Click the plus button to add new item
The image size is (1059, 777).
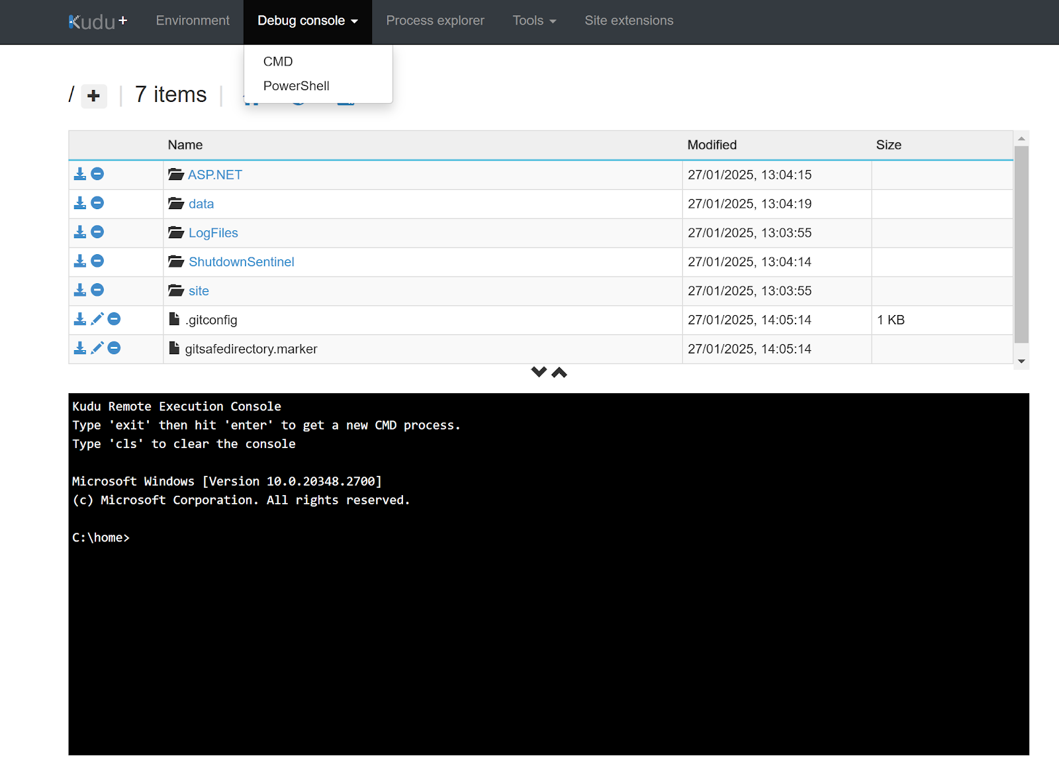[x=94, y=96]
